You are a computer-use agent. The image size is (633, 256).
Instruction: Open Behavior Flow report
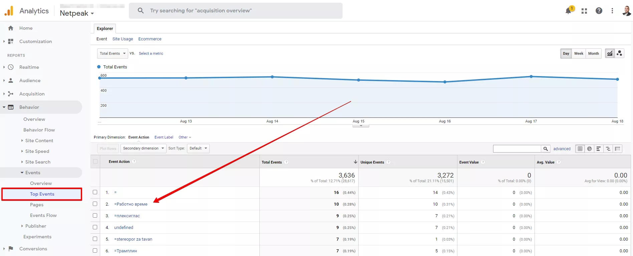[39, 130]
